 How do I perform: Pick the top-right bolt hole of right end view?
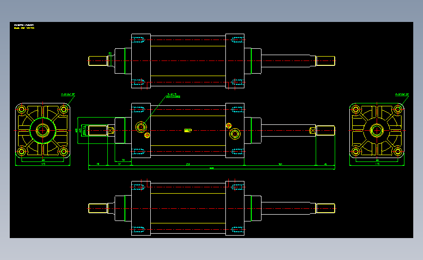[x=398, y=109]
